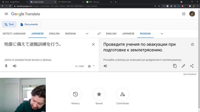200x112 pixels.
Task: Open the Google account avatar
Action: 192,14
